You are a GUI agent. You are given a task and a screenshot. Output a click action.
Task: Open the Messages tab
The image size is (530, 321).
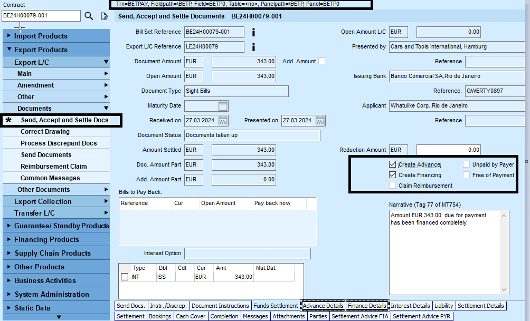(255, 316)
